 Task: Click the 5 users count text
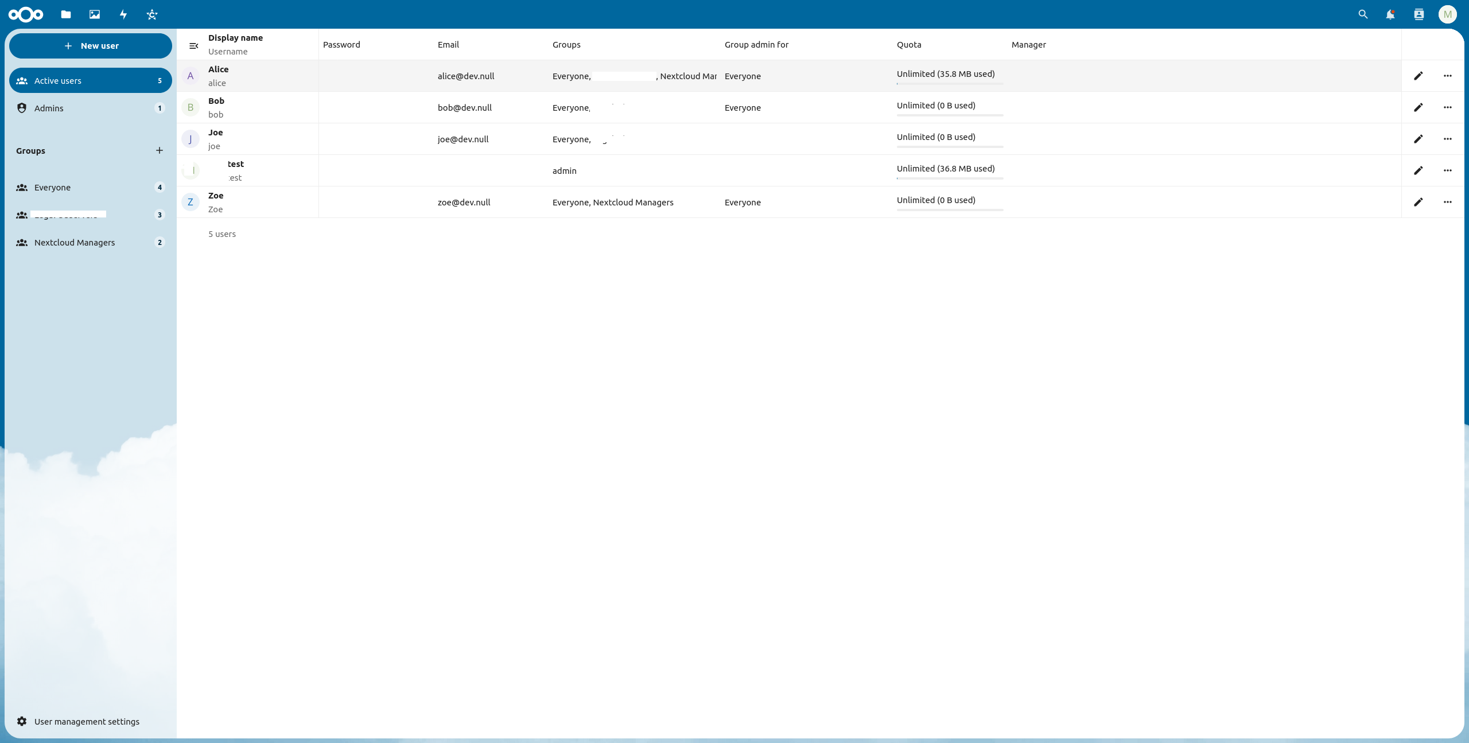pos(222,234)
